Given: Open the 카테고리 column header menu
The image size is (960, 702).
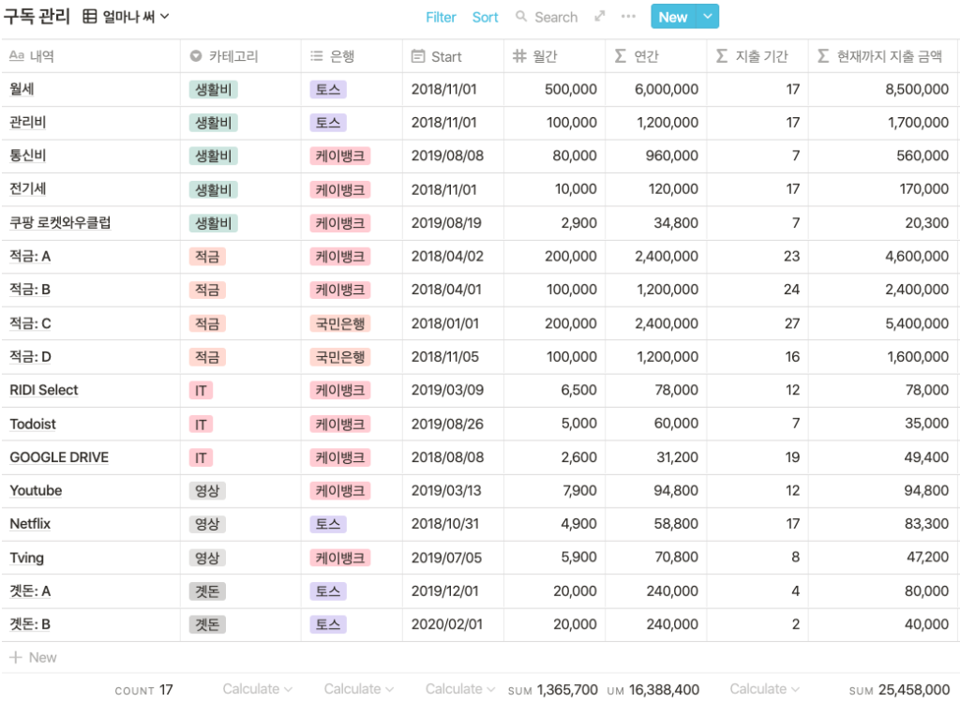Looking at the screenshot, I should pyautogui.click(x=241, y=56).
